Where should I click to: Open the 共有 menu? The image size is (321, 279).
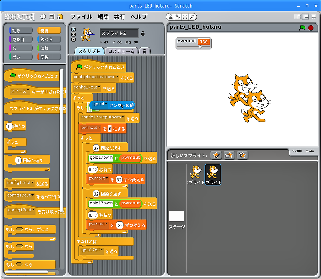point(120,17)
